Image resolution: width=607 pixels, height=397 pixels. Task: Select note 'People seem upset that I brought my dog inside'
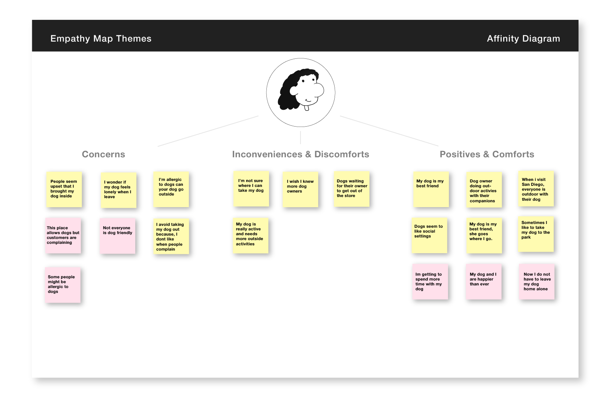coord(64,190)
